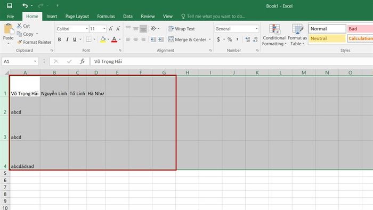Toggle Wrap Text for selection
This screenshot has height=210, width=373.
click(182, 29)
